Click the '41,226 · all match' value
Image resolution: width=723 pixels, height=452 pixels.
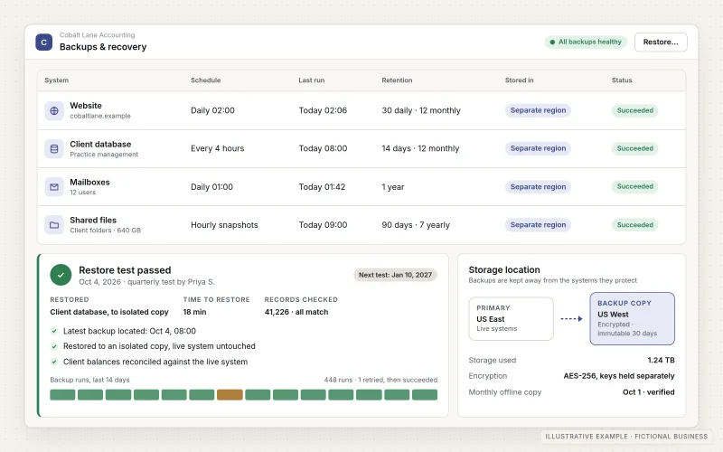(x=296, y=312)
